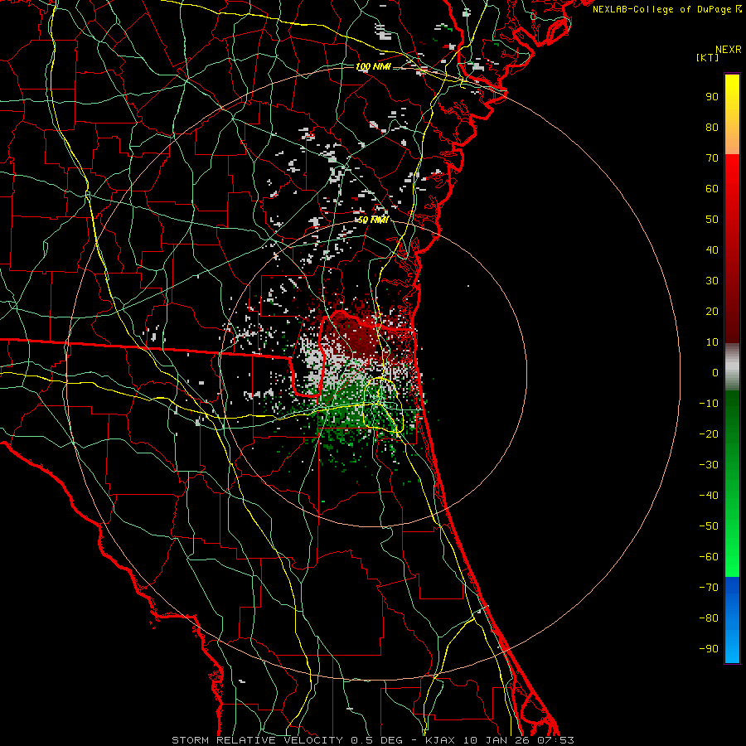Viewport: 746px width, 746px height.
Task: Click the NEXR label above the color scale
Action: 728,50
